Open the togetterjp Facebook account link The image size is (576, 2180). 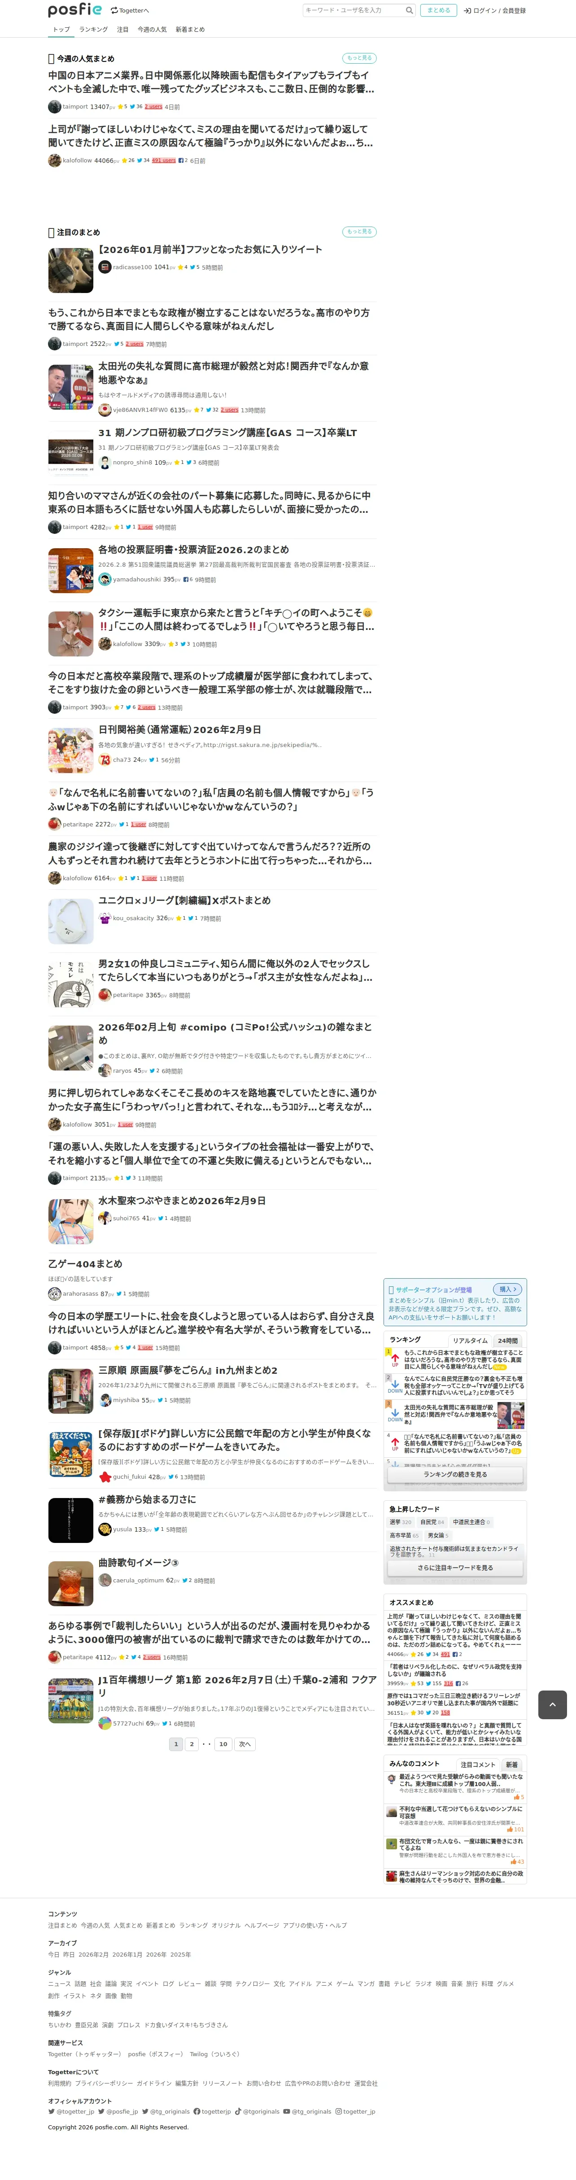point(212,2111)
